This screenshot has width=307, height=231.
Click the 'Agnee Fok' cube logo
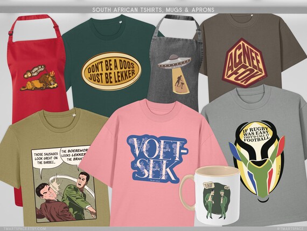(x=244, y=63)
